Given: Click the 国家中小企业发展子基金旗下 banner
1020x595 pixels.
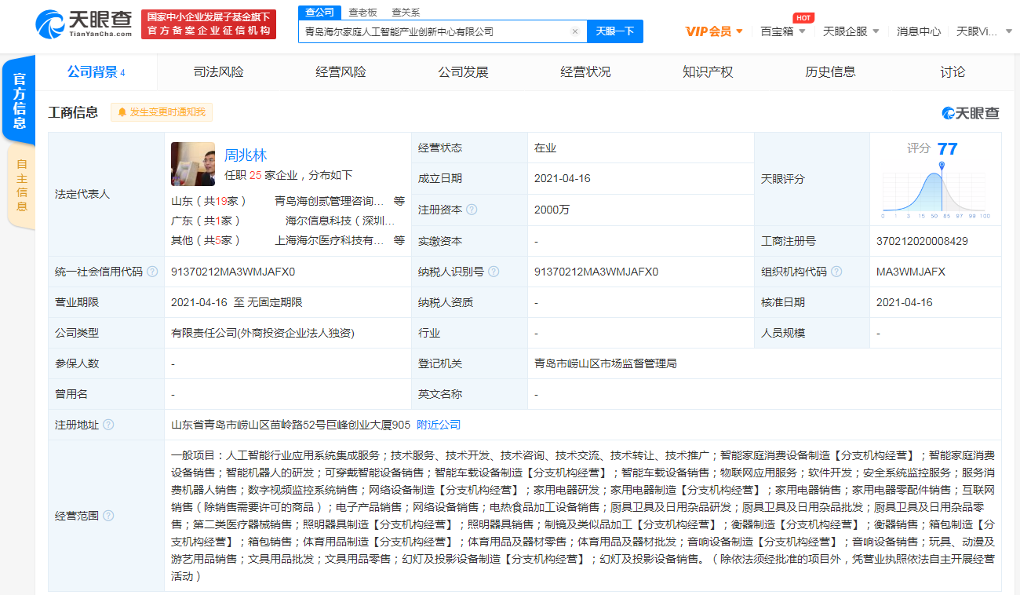Looking at the screenshot, I should 209,24.
